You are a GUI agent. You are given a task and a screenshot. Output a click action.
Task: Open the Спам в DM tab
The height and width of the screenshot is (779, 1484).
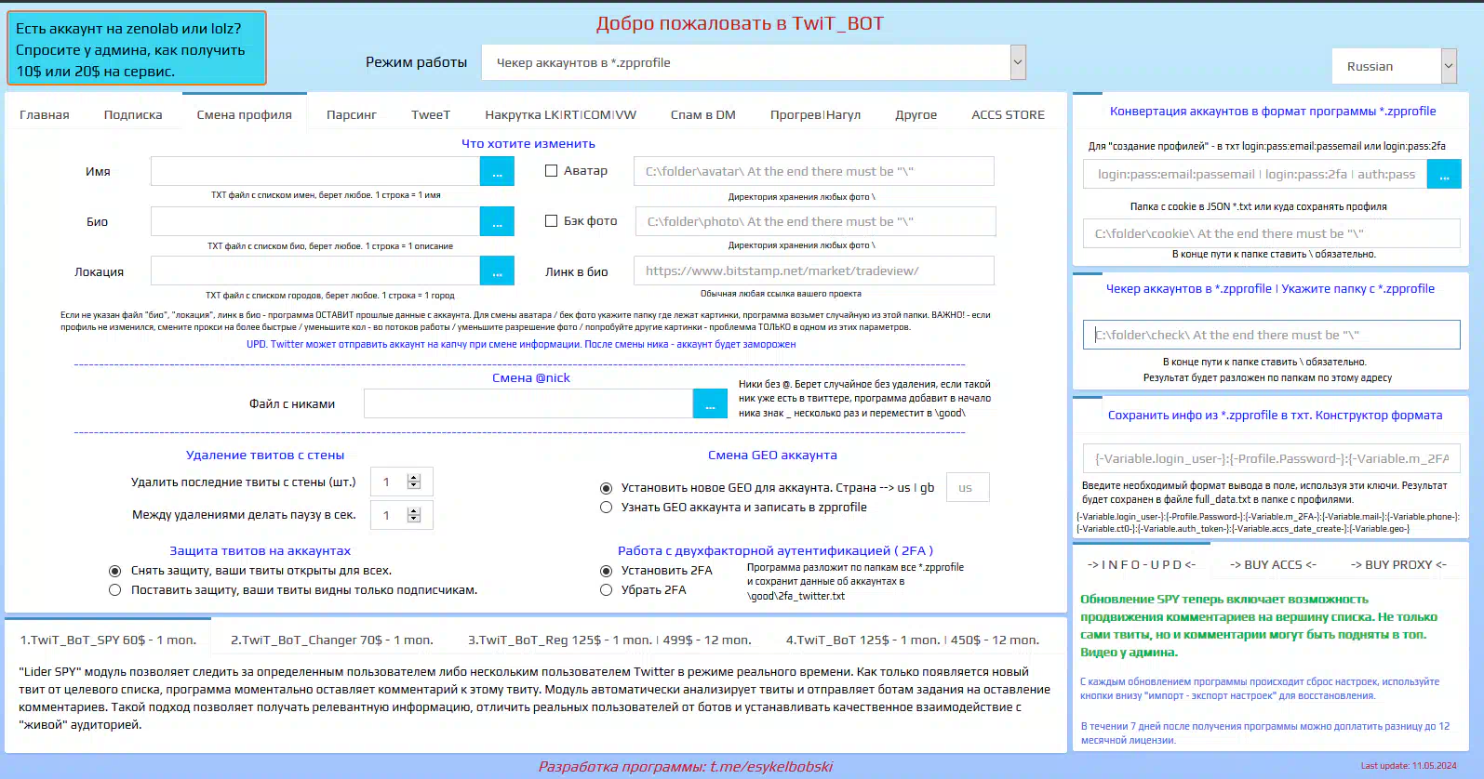[x=703, y=115]
